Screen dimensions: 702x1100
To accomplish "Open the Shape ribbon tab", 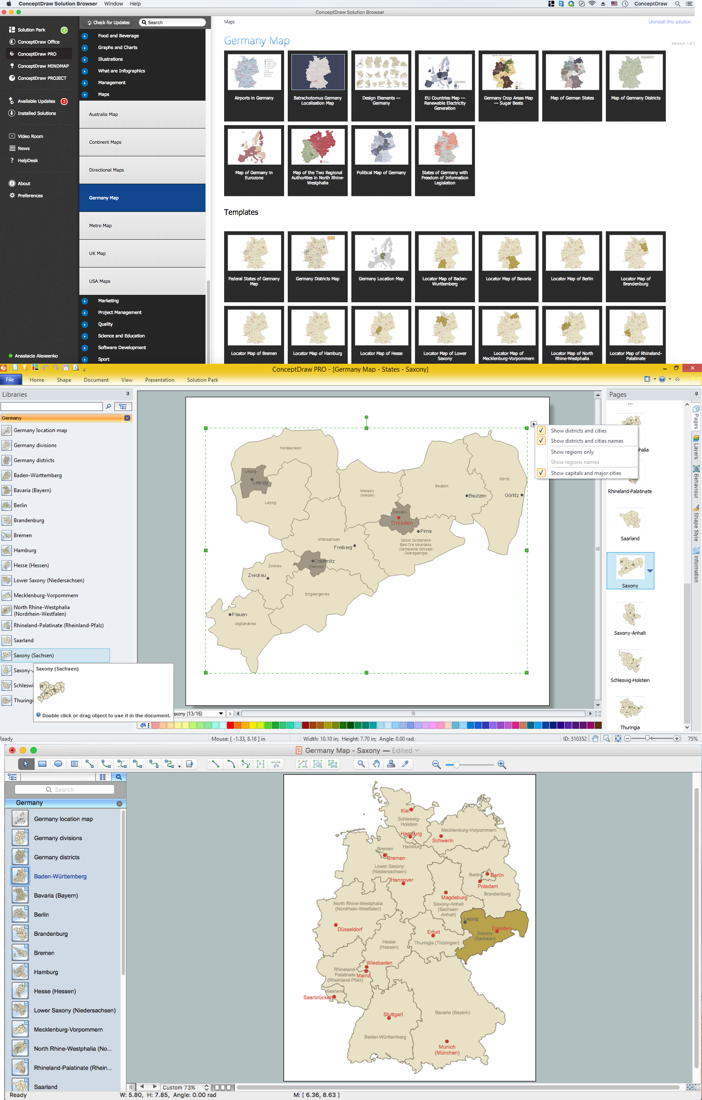I will (64, 379).
